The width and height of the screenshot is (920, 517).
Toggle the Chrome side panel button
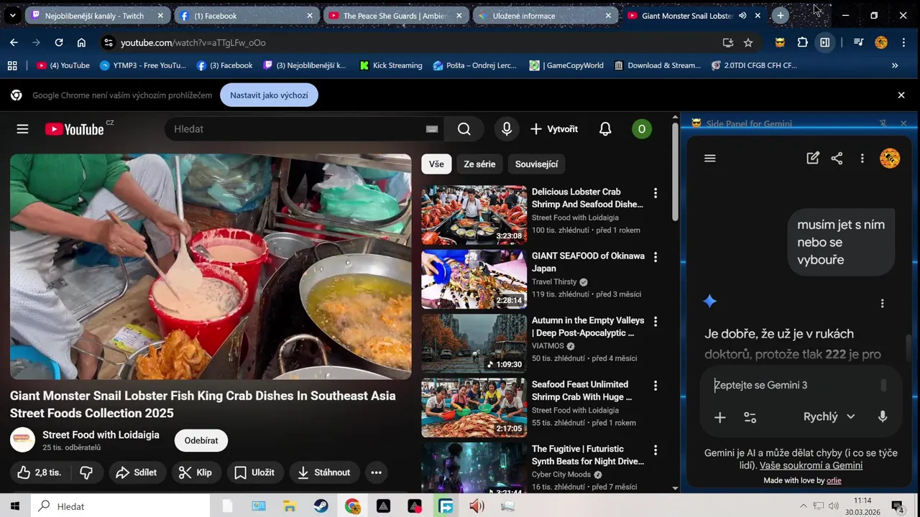point(824,42)
